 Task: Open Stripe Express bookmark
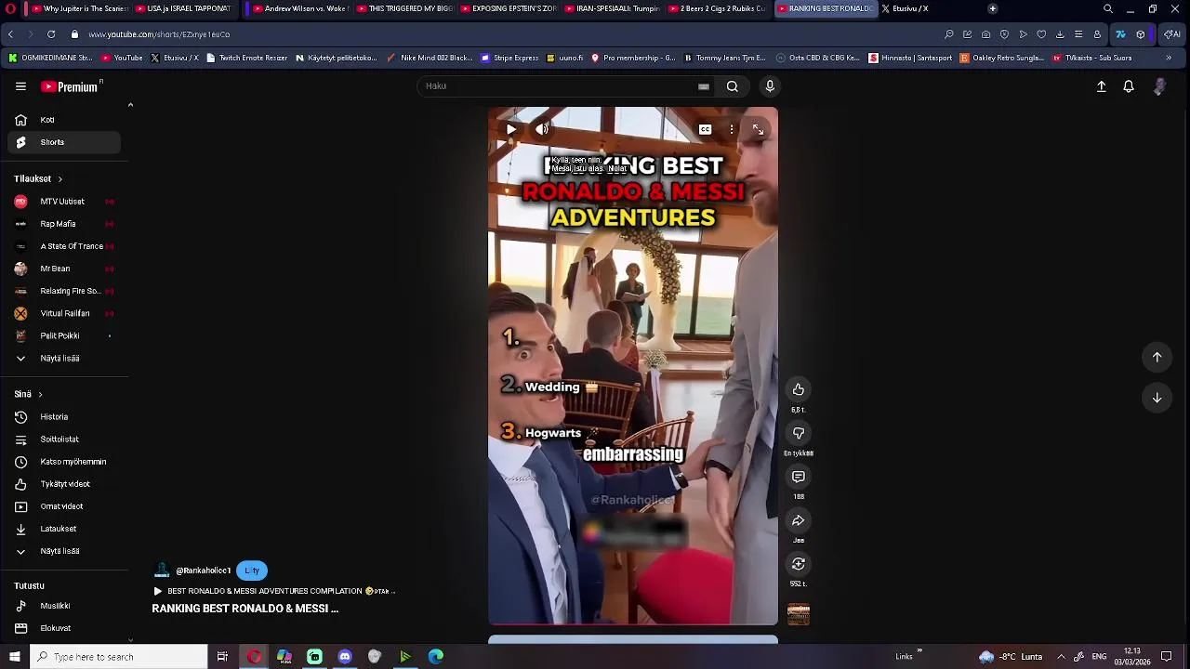(x=509, y=58)
